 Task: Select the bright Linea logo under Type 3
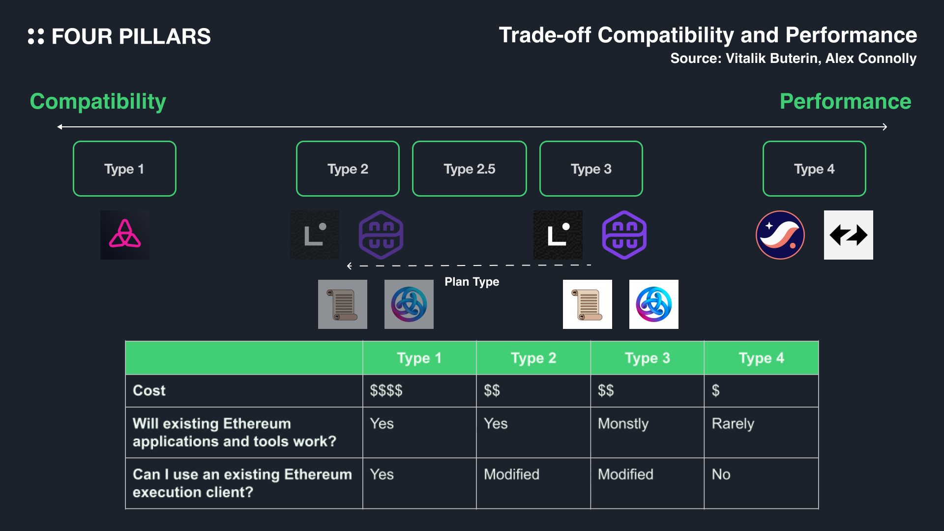pos(558,235)
